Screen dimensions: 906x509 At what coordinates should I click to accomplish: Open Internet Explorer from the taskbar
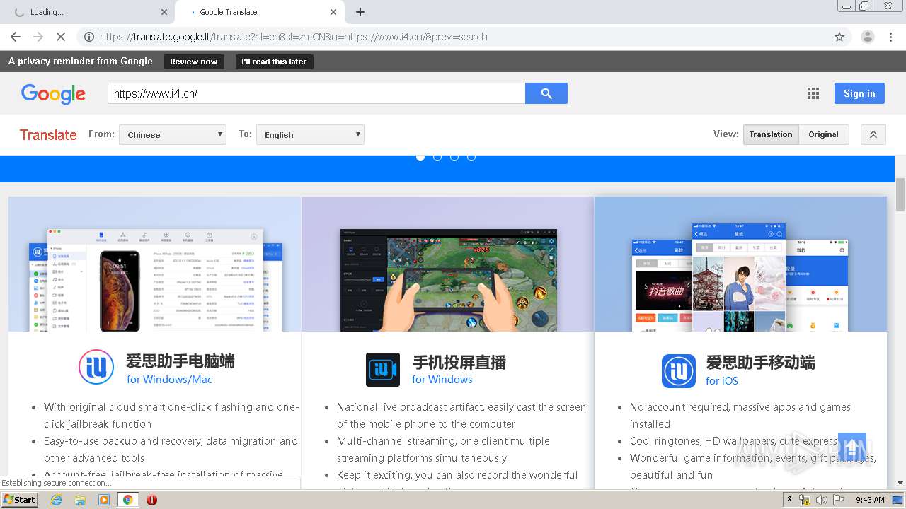pyautogui.click(x=57, y=500)
